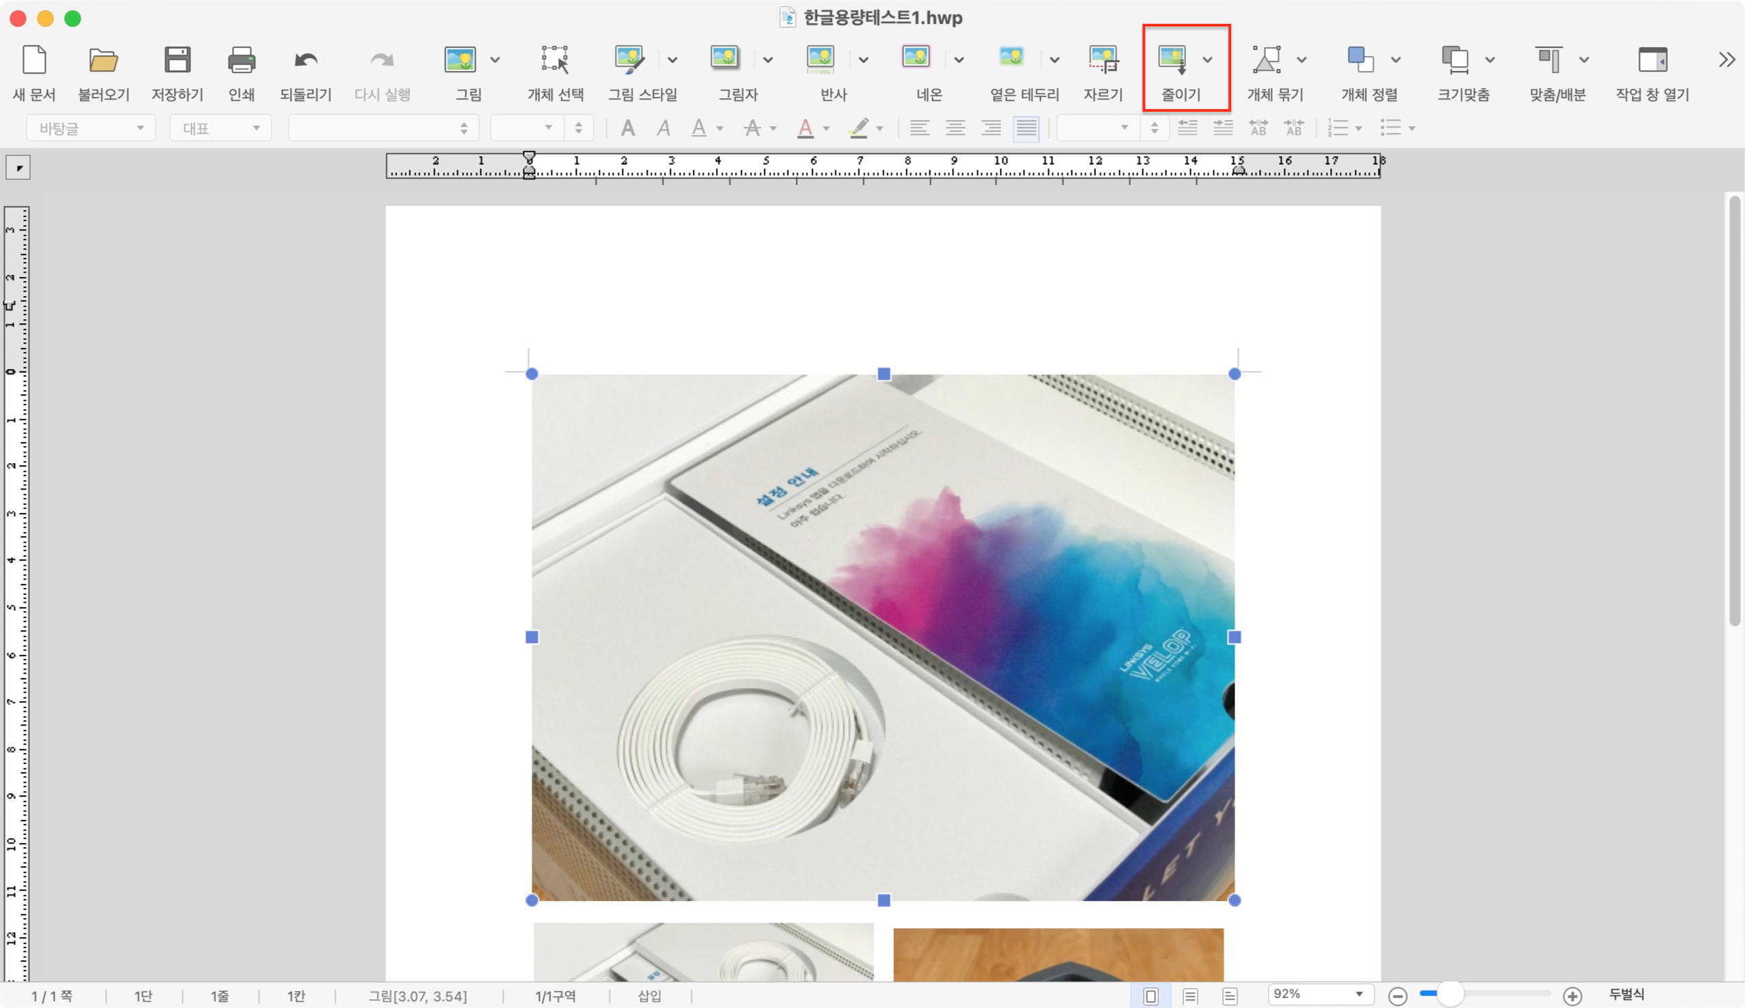Open the 92% zoom level dropdown
This screenshot has height=1008, width=1745.
[x=1320, y=994]
